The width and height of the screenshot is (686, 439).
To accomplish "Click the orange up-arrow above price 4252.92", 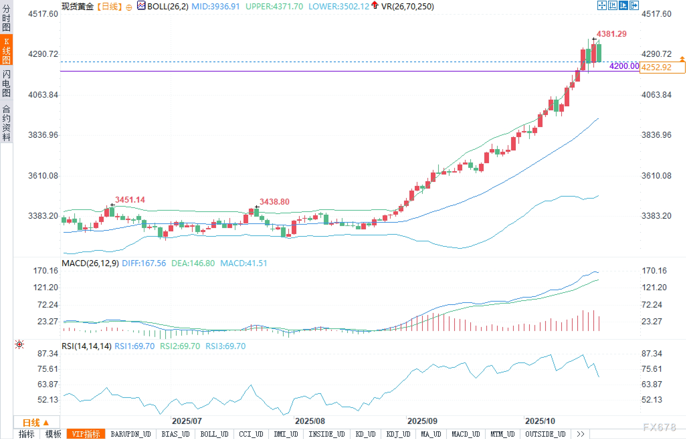I will (x=682, y=59).
